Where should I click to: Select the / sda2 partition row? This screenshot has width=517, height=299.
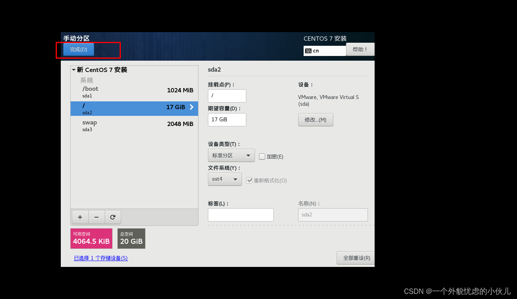[134, 108]
